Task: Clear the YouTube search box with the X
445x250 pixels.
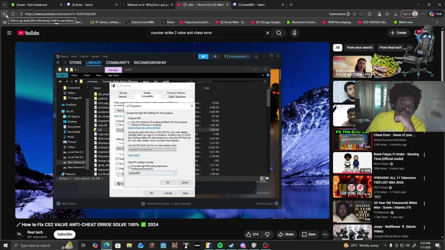Action: tap(268, 33)
